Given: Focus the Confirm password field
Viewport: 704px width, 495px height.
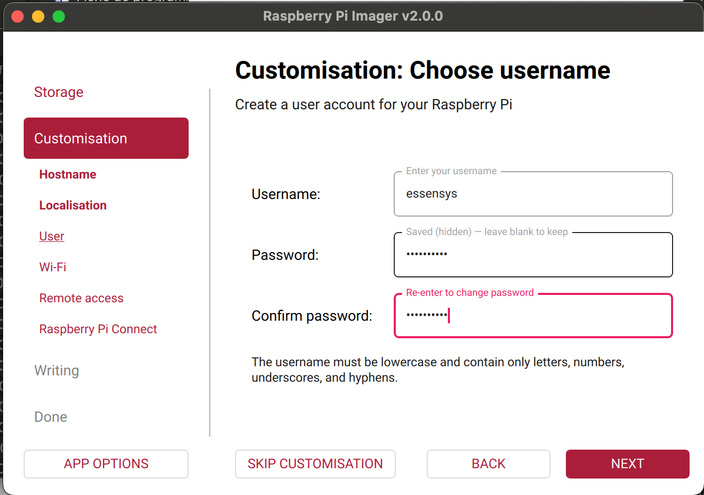Looking at the screenshot, I should (533, 316).
